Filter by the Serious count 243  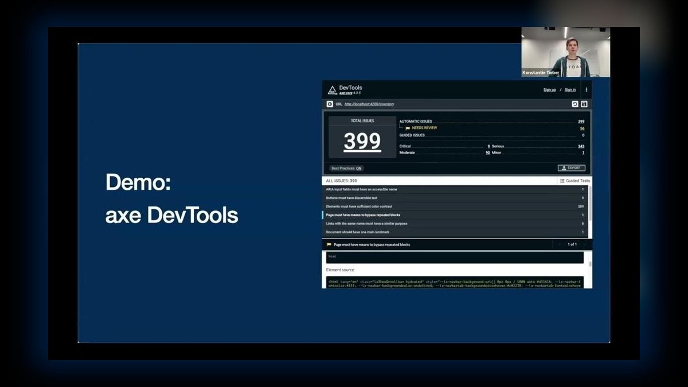tap(581, 146)
